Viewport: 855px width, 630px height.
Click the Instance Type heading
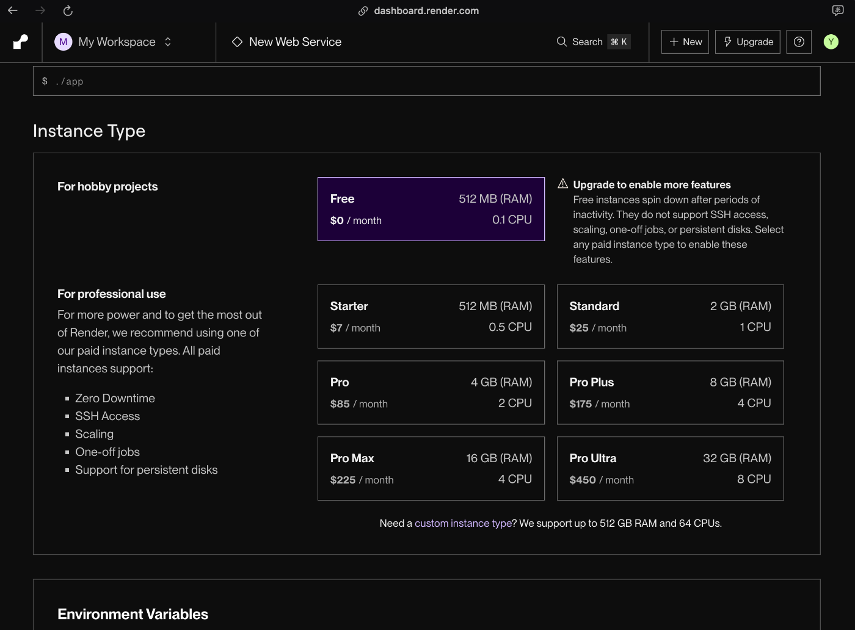89,131
